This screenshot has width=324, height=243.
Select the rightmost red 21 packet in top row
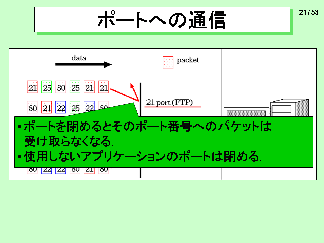(x=103, y=87)
